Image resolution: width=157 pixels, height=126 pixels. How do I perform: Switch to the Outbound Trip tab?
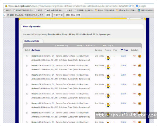pyautogui.click(x=32, y=41)
